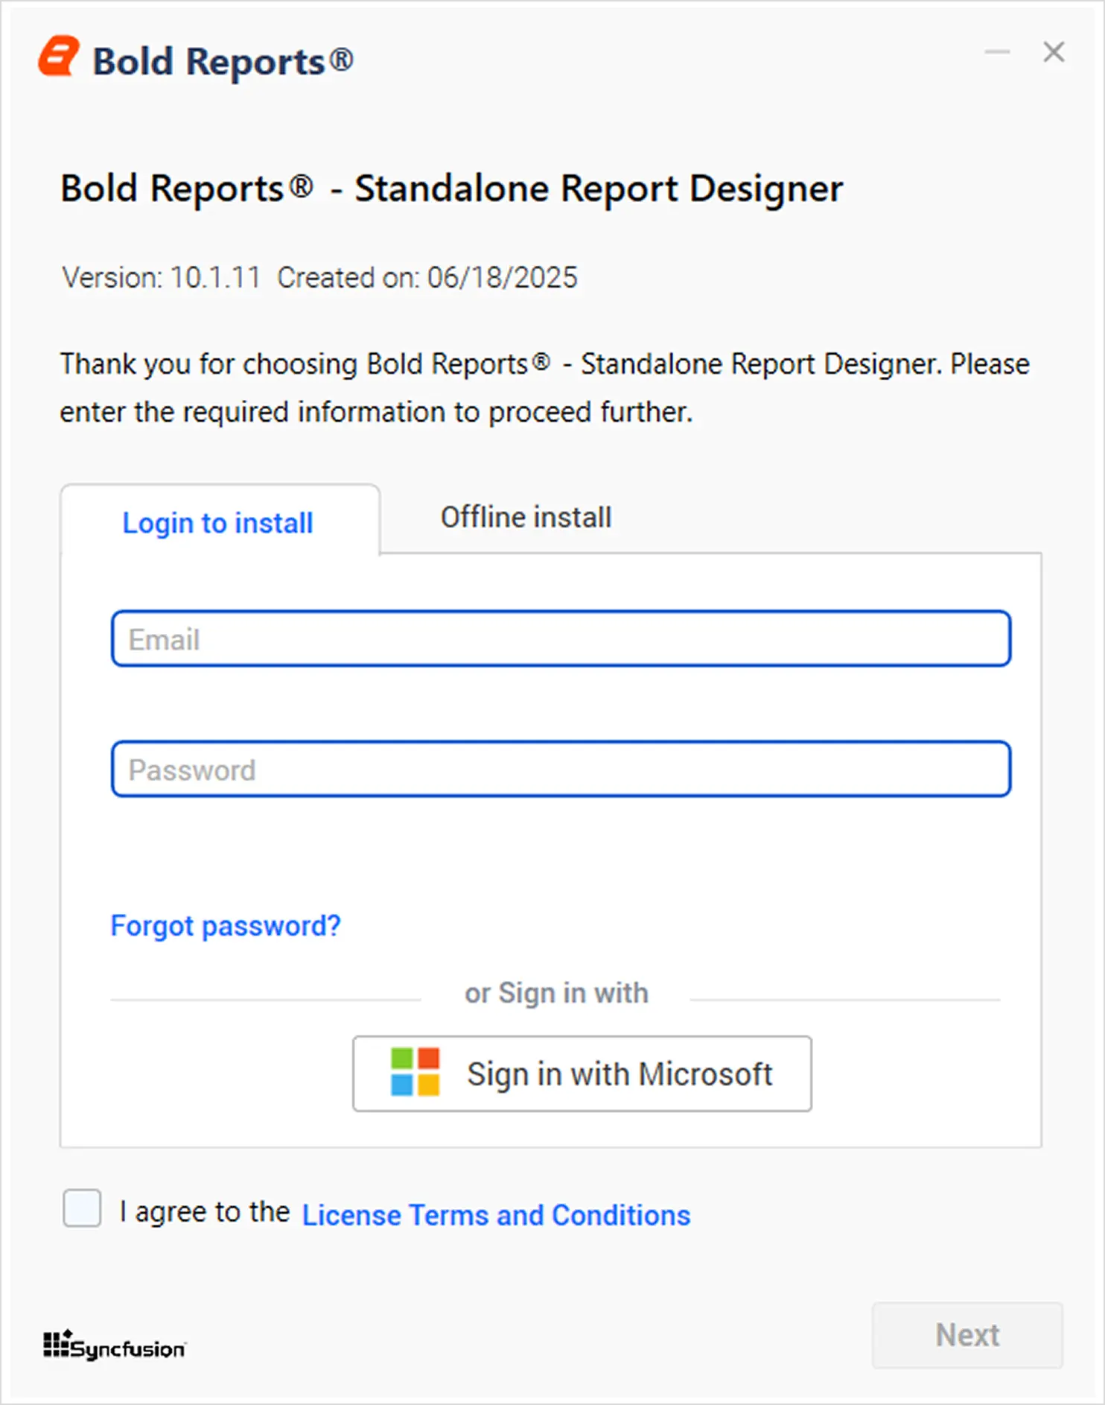
Task: Open the Offline install tab
Action: click(x=526, y=517)
